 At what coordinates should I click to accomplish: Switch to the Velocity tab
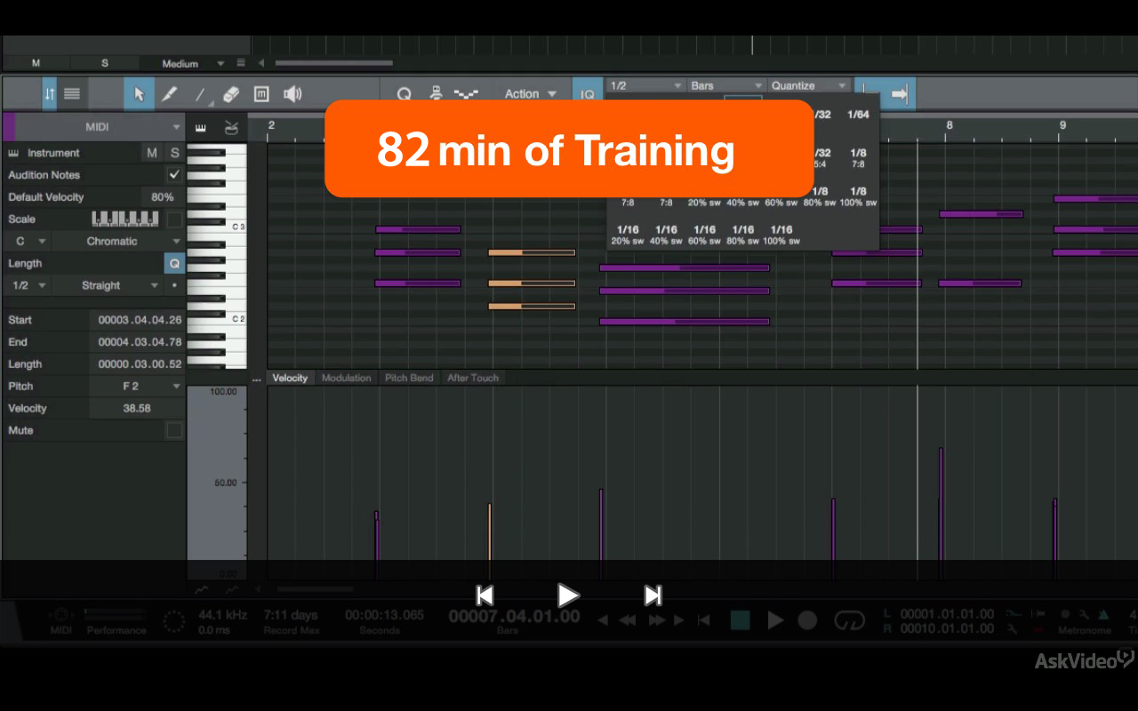tap(290, 378)
